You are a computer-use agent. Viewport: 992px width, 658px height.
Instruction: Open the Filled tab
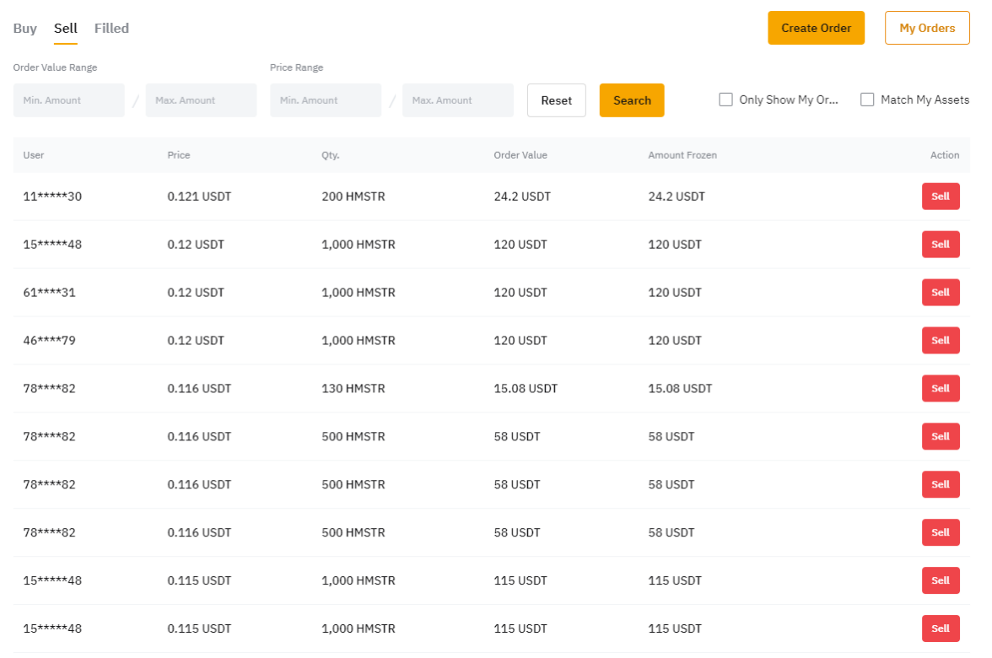111,29
